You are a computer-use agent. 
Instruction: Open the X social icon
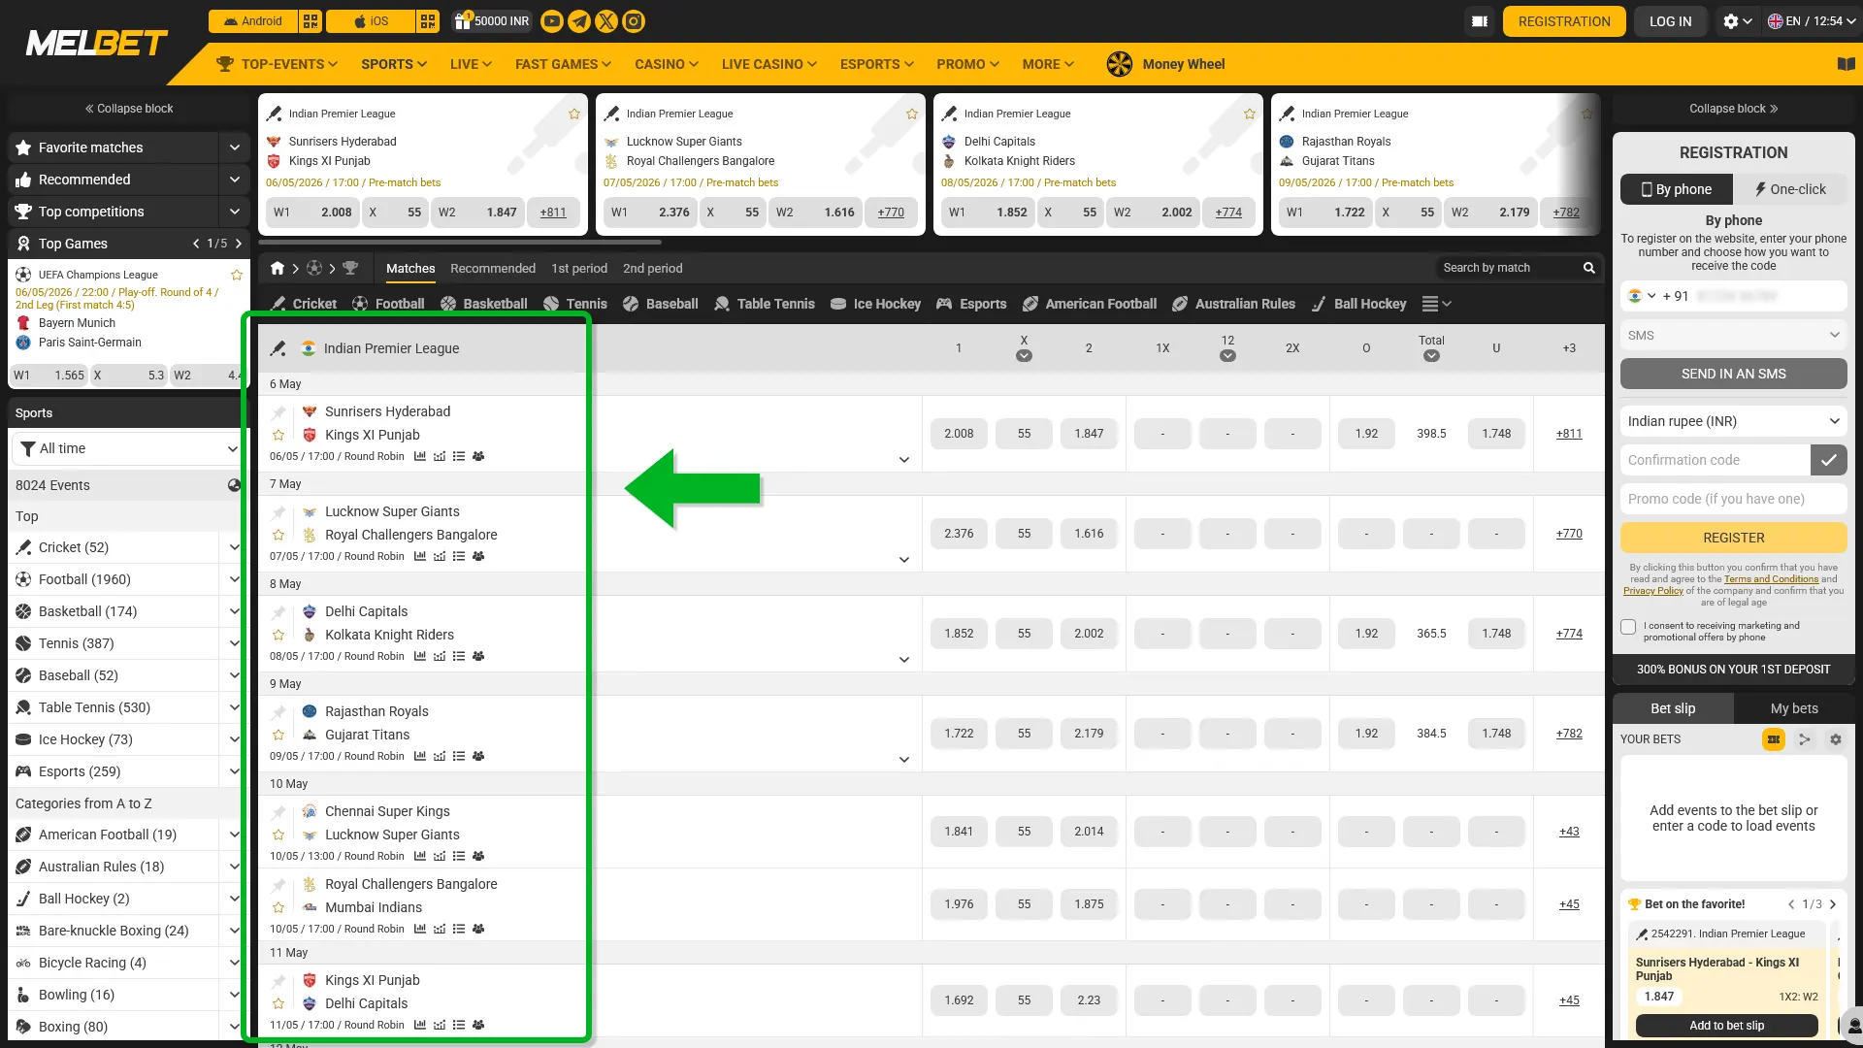[606, 21]
